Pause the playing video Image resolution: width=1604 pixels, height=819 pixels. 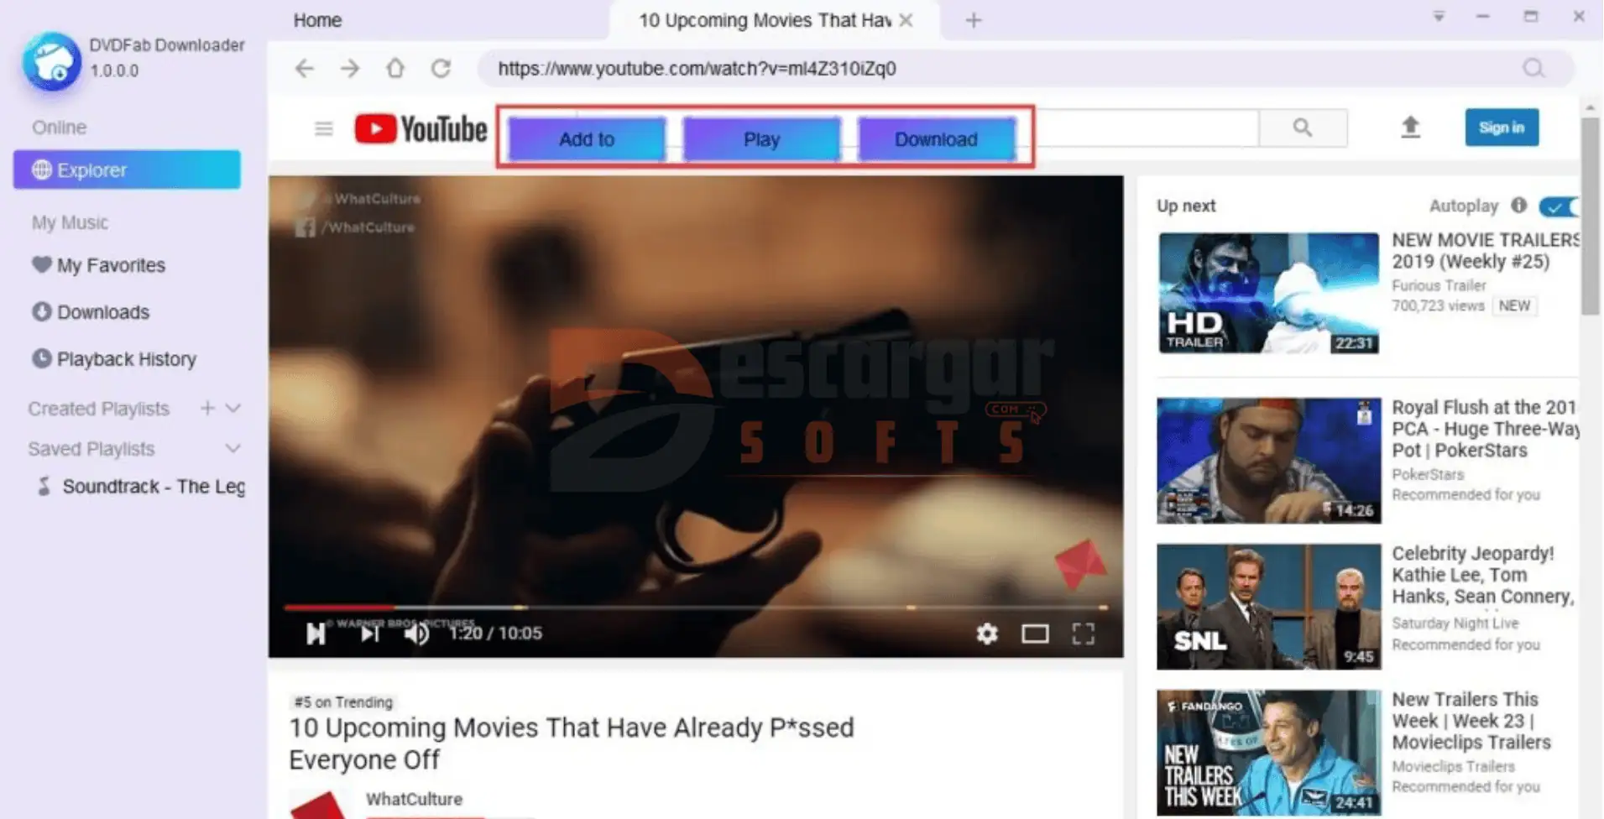click(x=316, y=634)
